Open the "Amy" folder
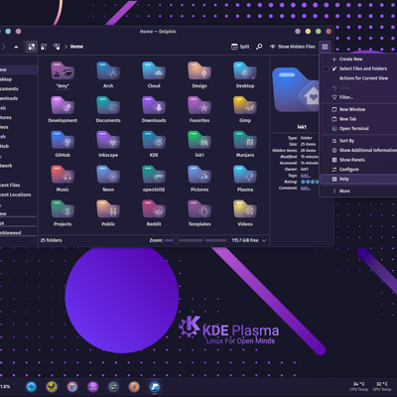The width and height of the screenshot is (397, 397). 63,75
